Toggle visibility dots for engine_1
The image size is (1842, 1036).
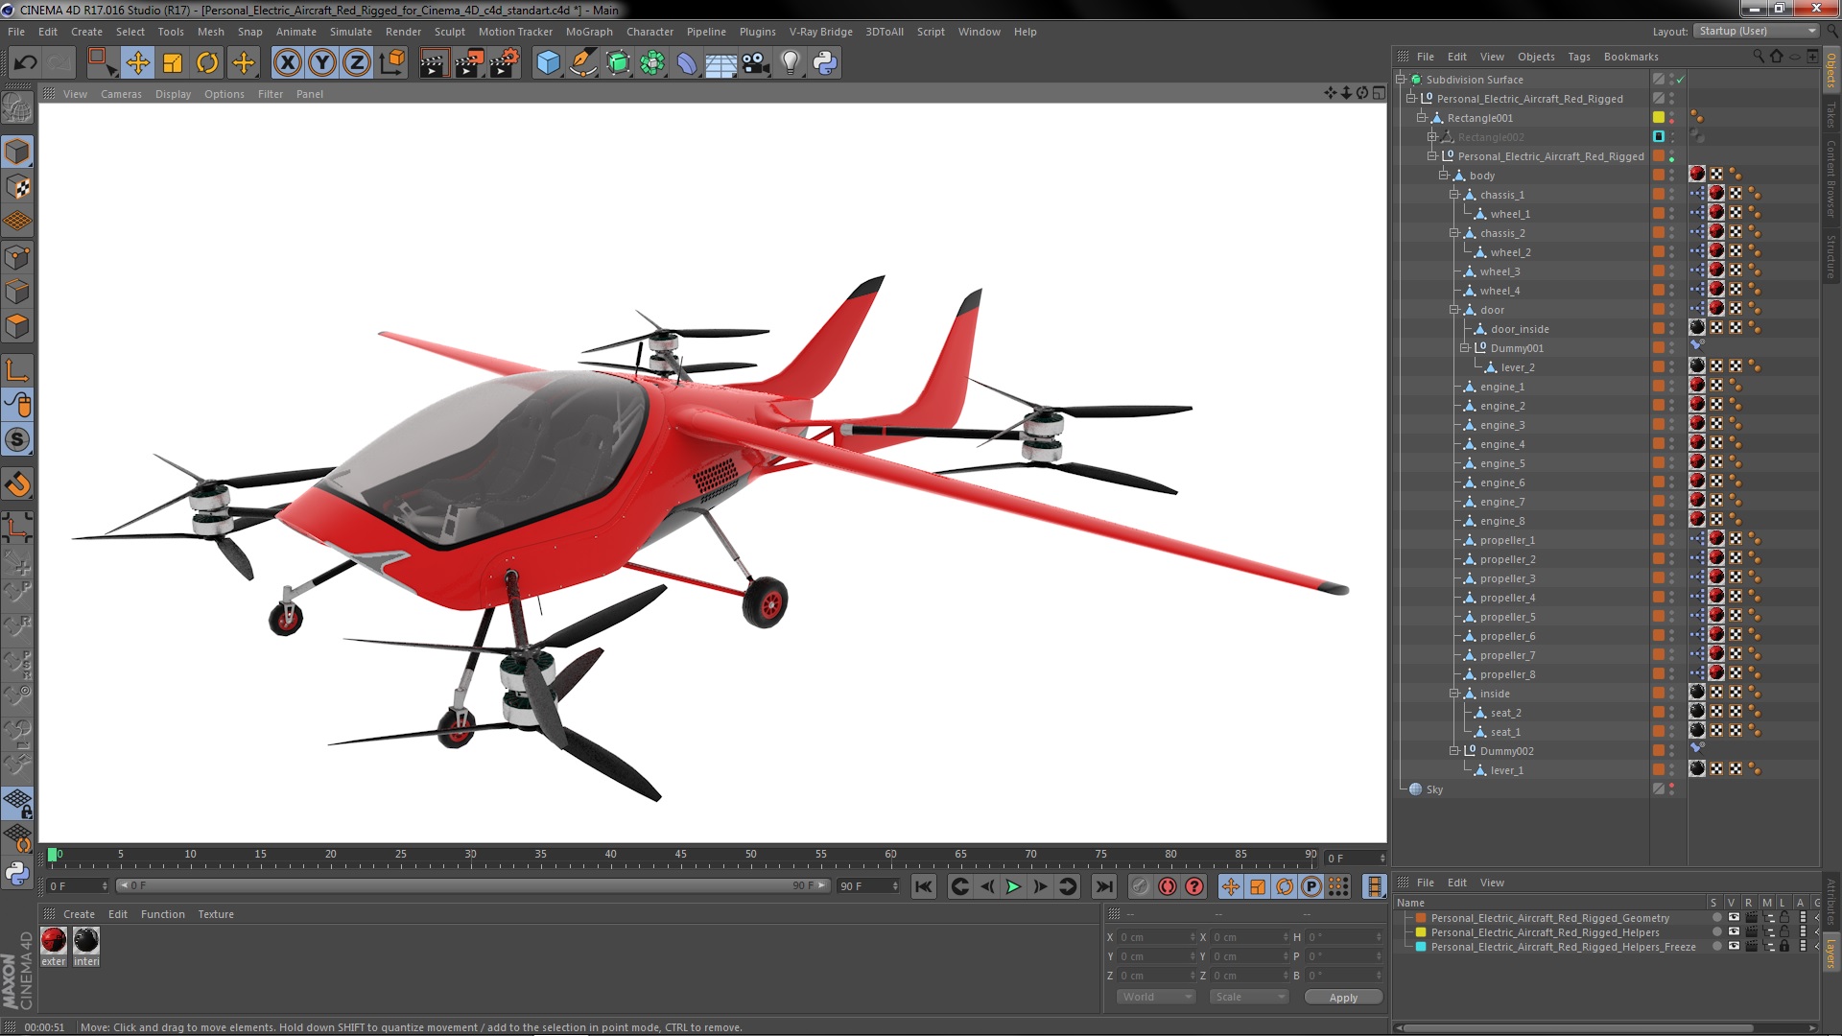1671,387
